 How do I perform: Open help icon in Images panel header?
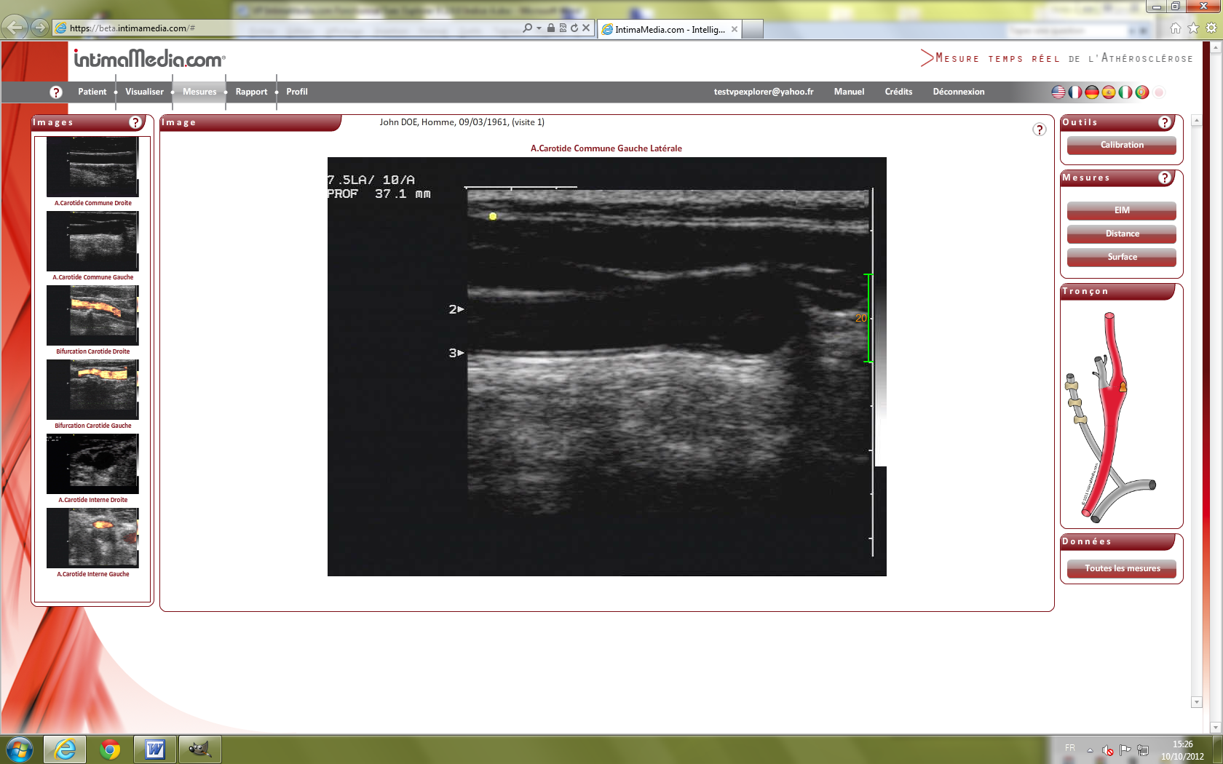click(x=135, y=122)
